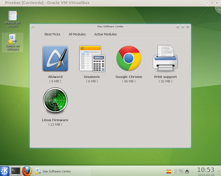The image size is (221, 176).
Task: Open the Print support module
Action: [165, 58]
